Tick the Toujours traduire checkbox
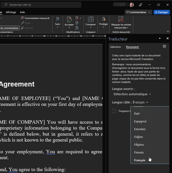 point(114,111)
